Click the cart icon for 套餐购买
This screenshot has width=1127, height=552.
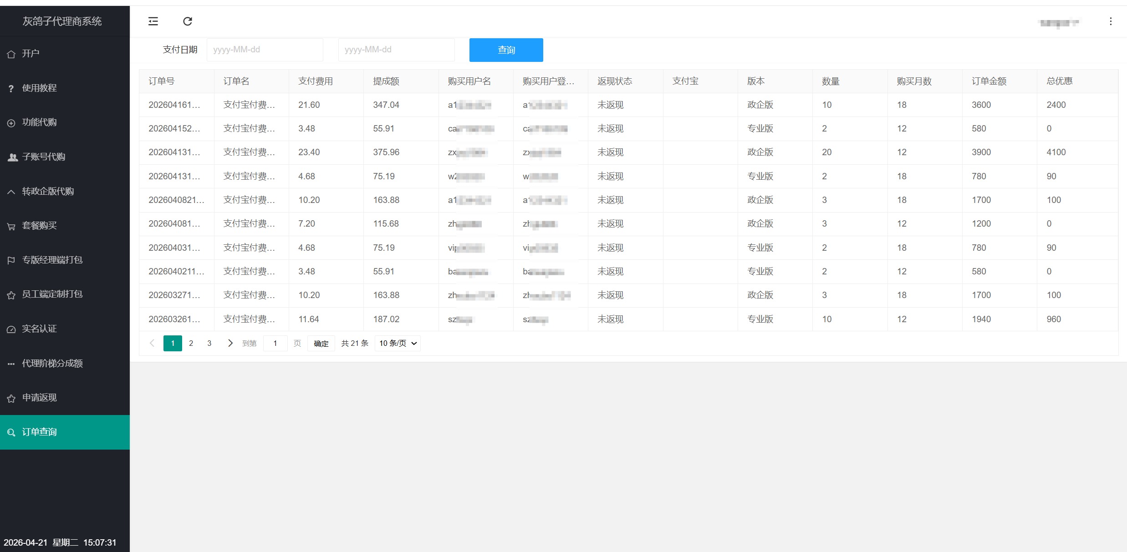tap(11, 226)
